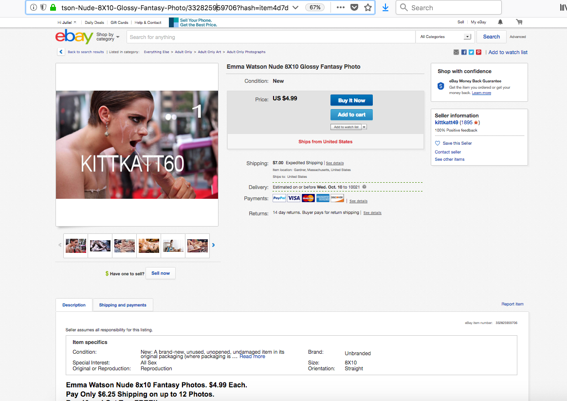Return via Back to search results
Image resolution: width=567 pixels, height=401 pixels.
click(x=86, y=52)
